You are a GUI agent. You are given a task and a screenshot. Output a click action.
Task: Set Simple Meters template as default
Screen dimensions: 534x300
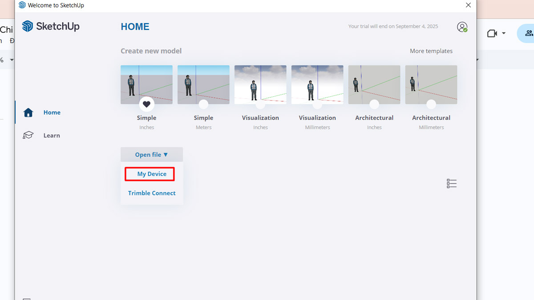pos(204,105)
